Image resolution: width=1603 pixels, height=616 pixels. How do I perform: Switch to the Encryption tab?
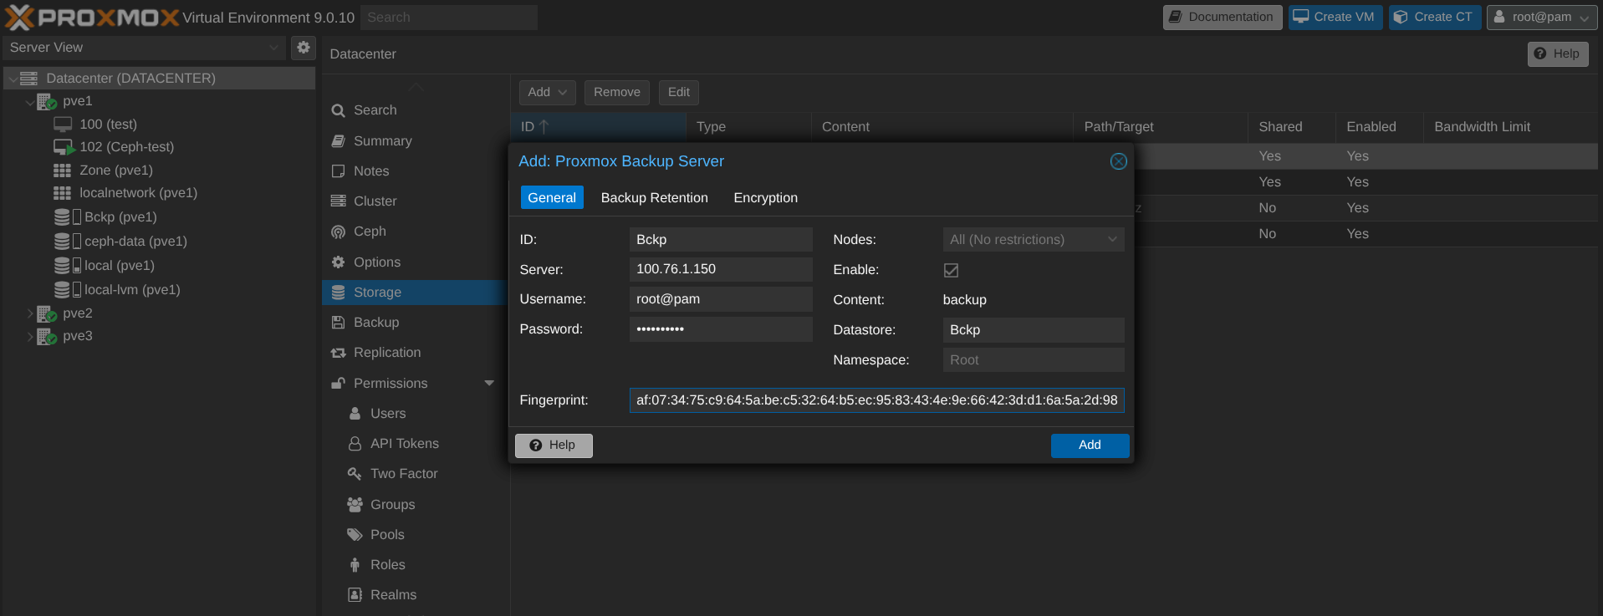point(765,198)
